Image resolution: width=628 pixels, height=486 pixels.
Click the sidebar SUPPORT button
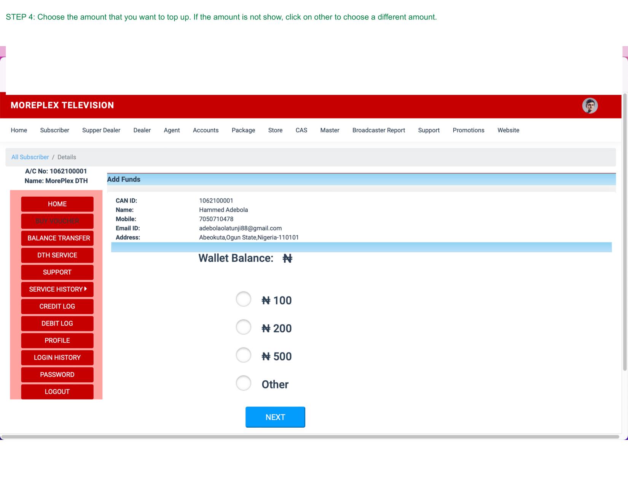tap(57, 272)
